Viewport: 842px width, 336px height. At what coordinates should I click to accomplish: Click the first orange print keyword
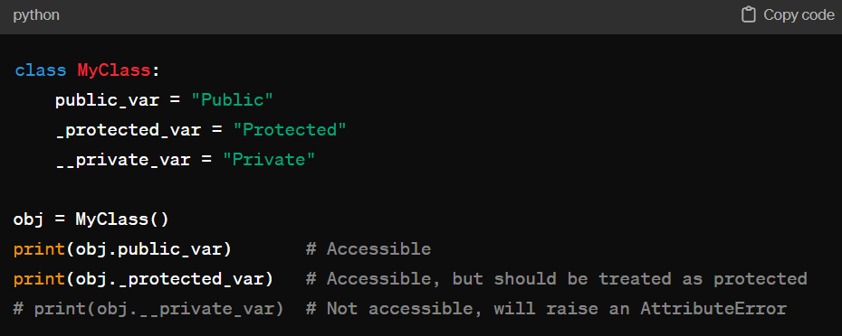click(x=40, y=249)
